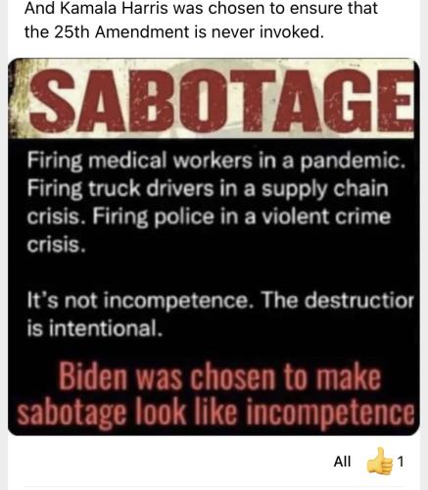The height and width of the screenshot is (490, 428).
Task: Click the red SABOTAGE banner headline
Action: coord(220,100)
